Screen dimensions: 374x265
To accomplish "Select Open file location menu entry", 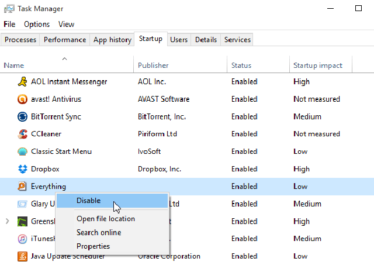I will click(x=106, y=219).
